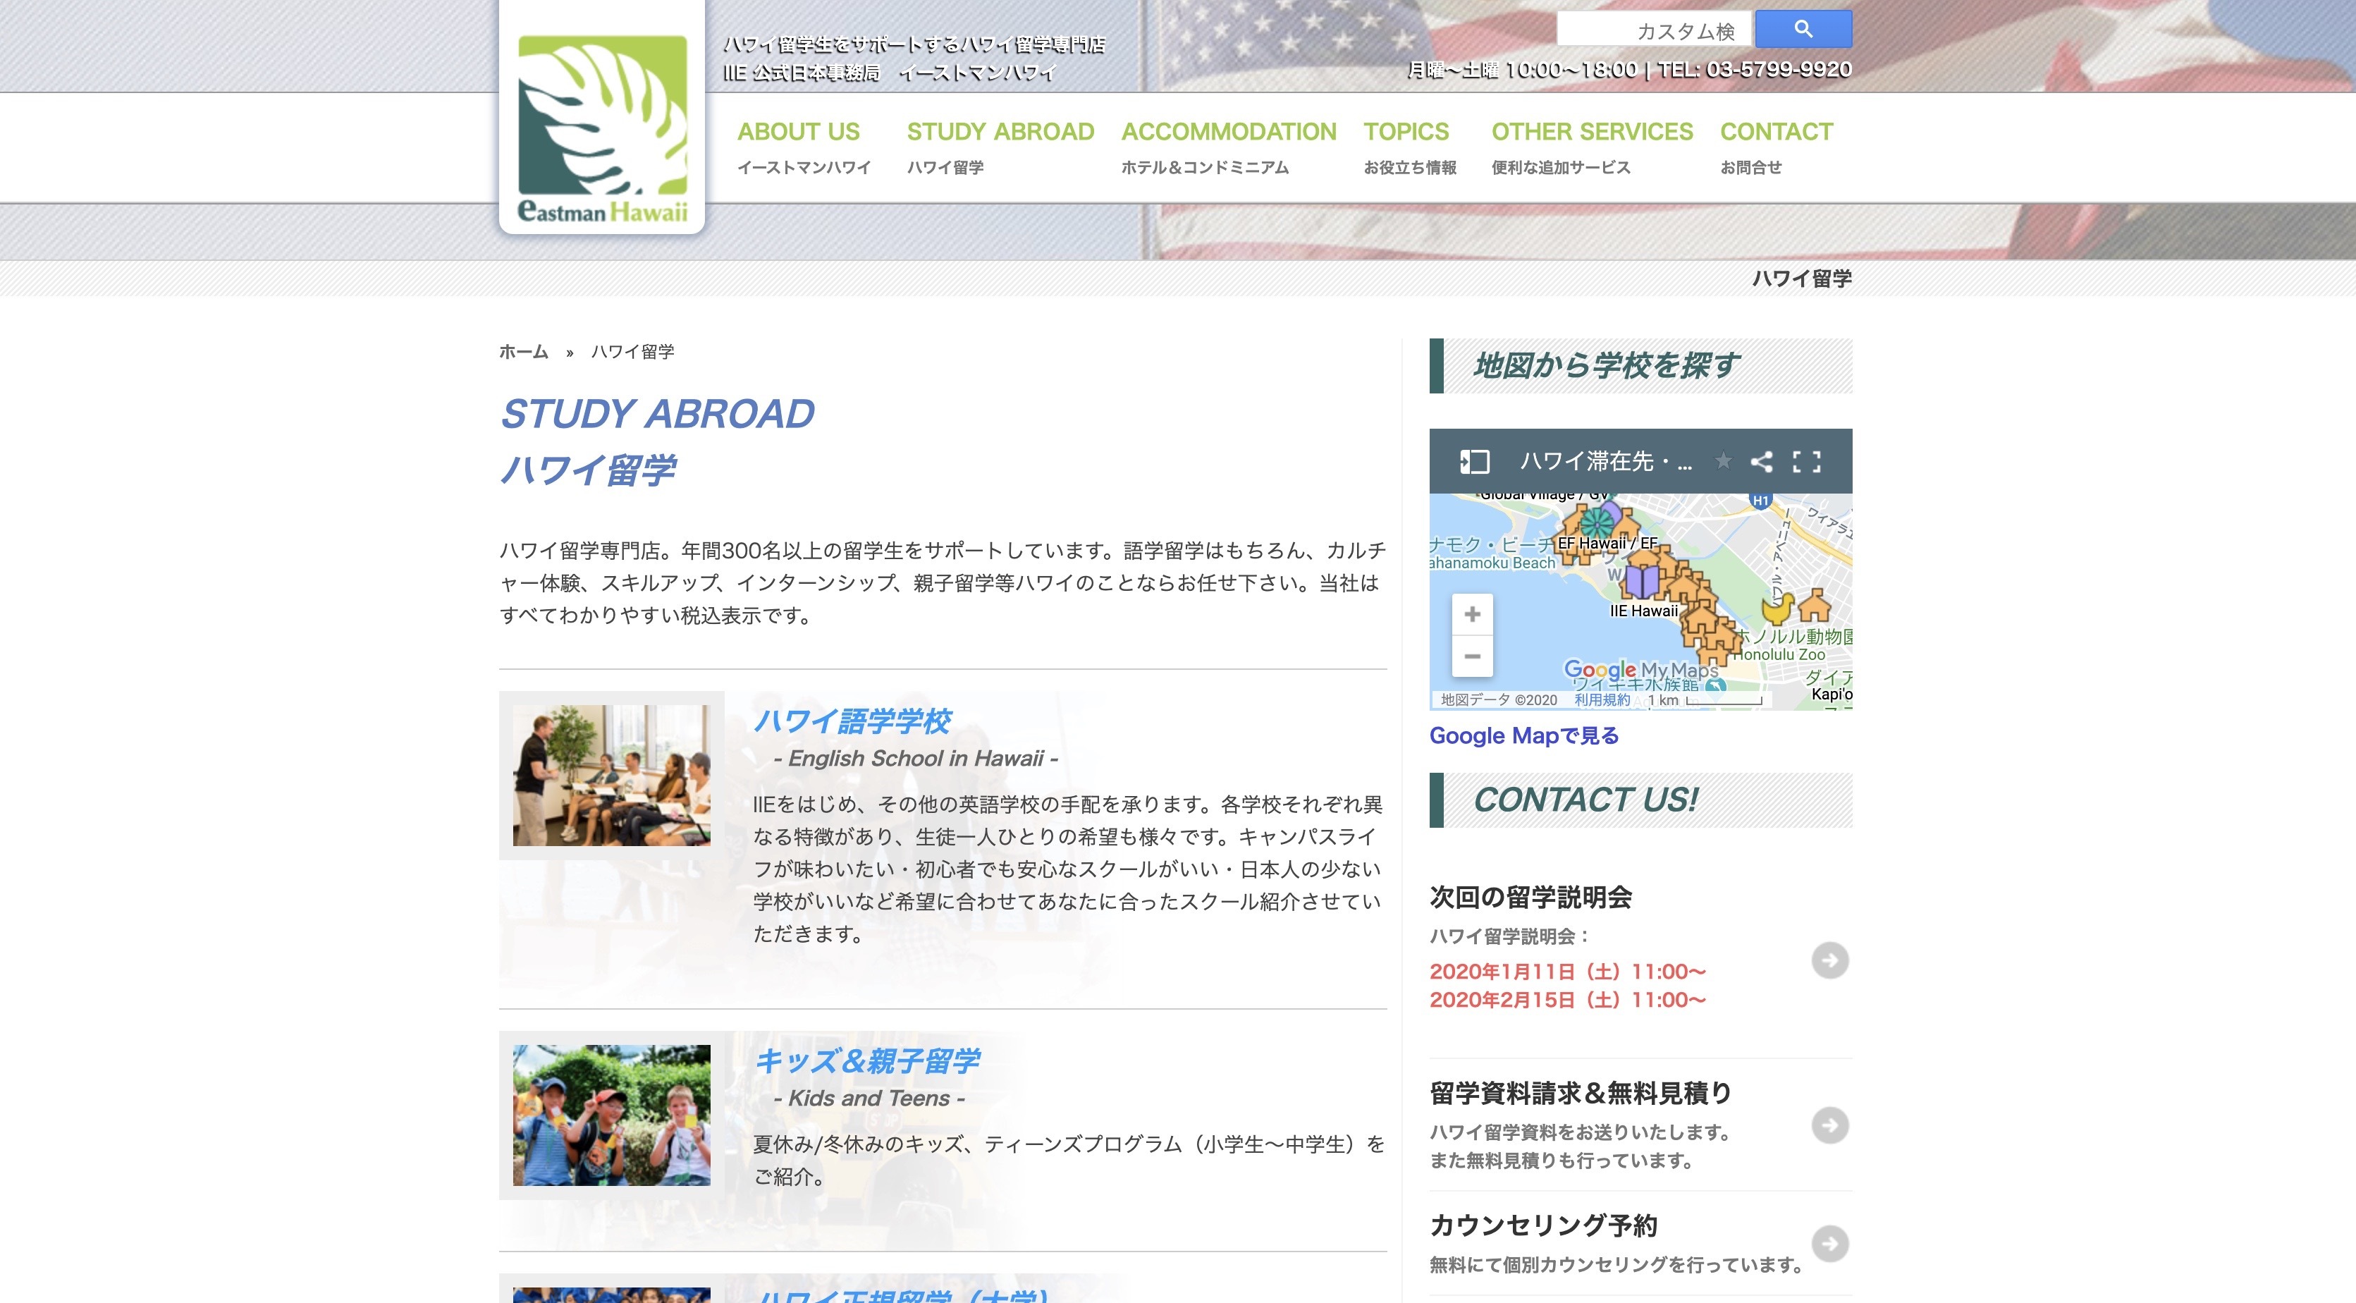
Task: Open the OTHER SERVICES menu
Action: (x=1591, y=132)
